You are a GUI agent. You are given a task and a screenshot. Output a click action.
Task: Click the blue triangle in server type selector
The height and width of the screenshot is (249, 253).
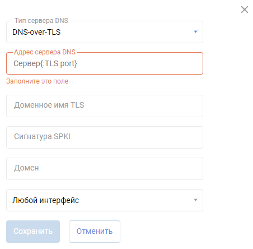[195, 32]
